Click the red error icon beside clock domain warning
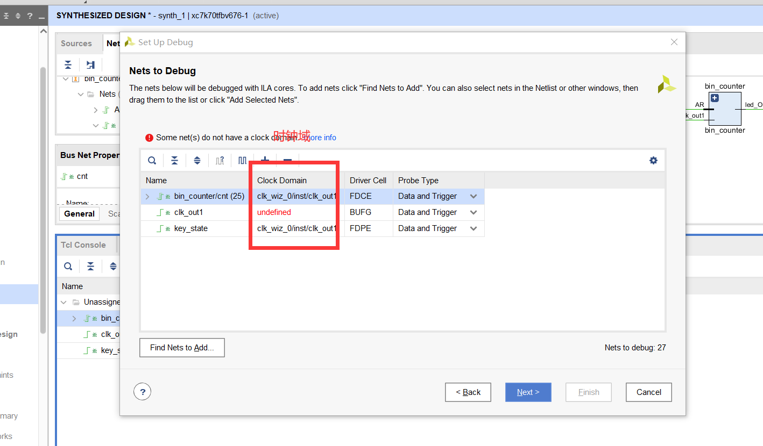Screen dimensions: 763x446 150,138
